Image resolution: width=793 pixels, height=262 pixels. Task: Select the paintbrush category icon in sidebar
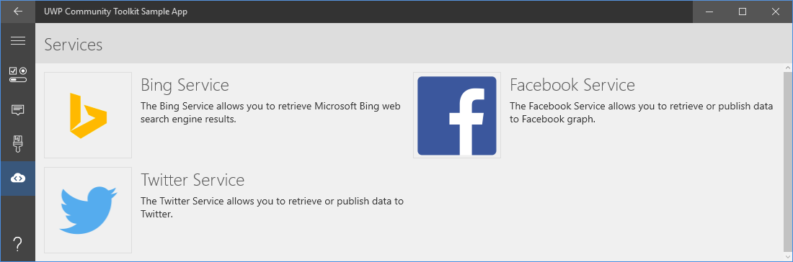coord(18,144)
